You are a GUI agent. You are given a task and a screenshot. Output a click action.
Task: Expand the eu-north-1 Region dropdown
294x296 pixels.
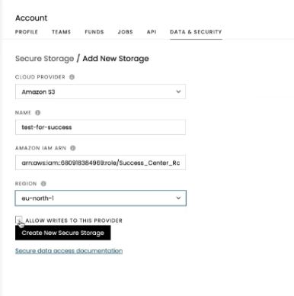[101, 198]
